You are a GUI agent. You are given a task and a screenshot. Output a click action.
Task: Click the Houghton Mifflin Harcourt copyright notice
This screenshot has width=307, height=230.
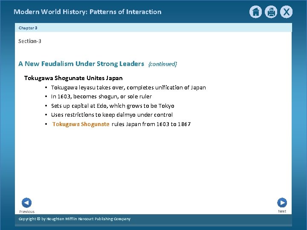tap(75, 219)
